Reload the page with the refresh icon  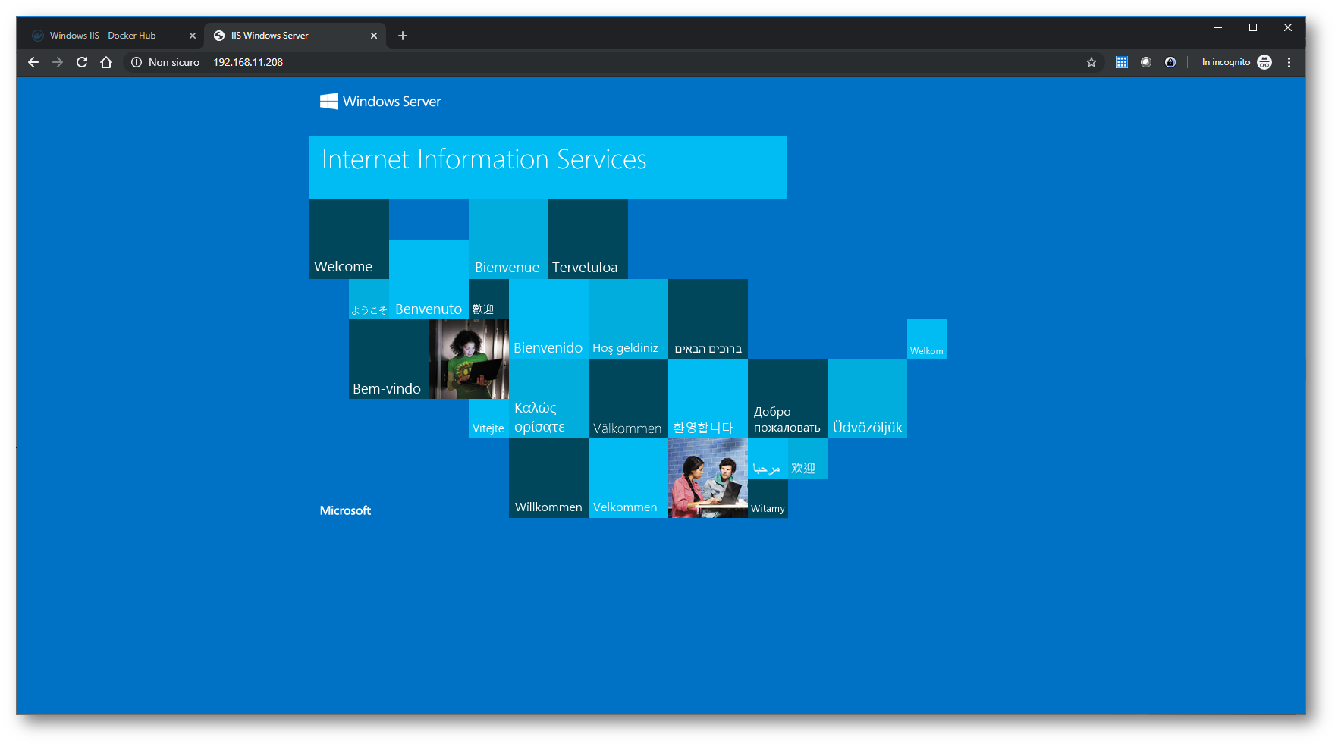point(82,62)
